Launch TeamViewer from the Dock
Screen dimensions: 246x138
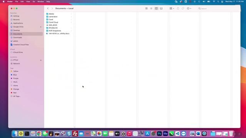tap(184, 134)
